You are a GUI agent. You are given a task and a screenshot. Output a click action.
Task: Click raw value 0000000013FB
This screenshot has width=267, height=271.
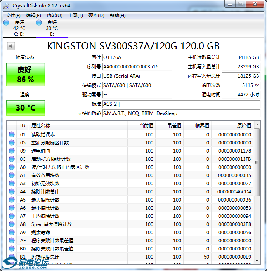tap(234, 159)
